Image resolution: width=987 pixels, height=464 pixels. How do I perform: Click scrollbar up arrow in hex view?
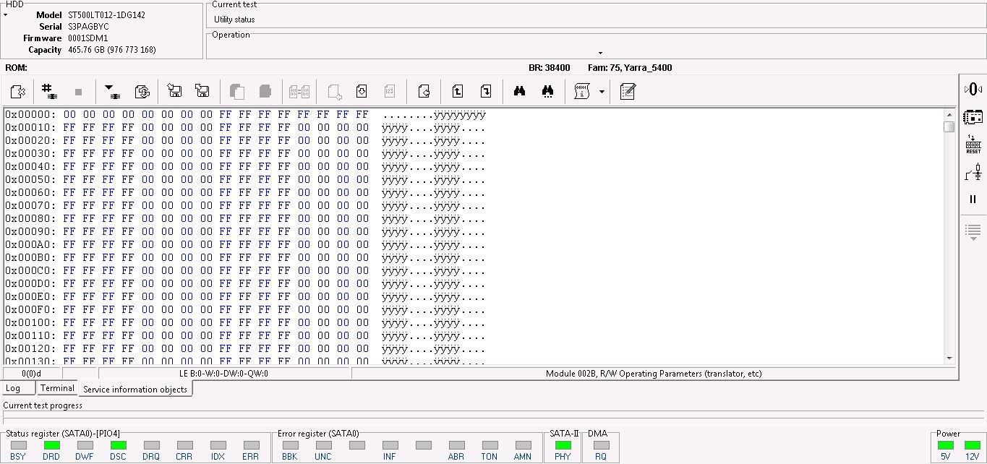click(x=949, y=115)
